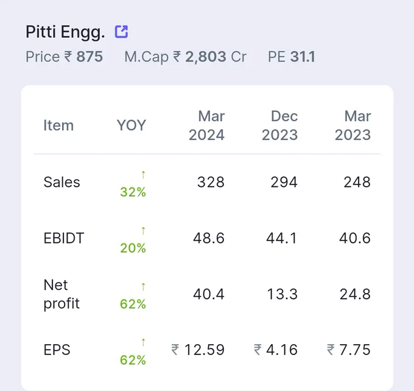Click the Item column header
Screen dimensions: 414x391
point(58,125)
